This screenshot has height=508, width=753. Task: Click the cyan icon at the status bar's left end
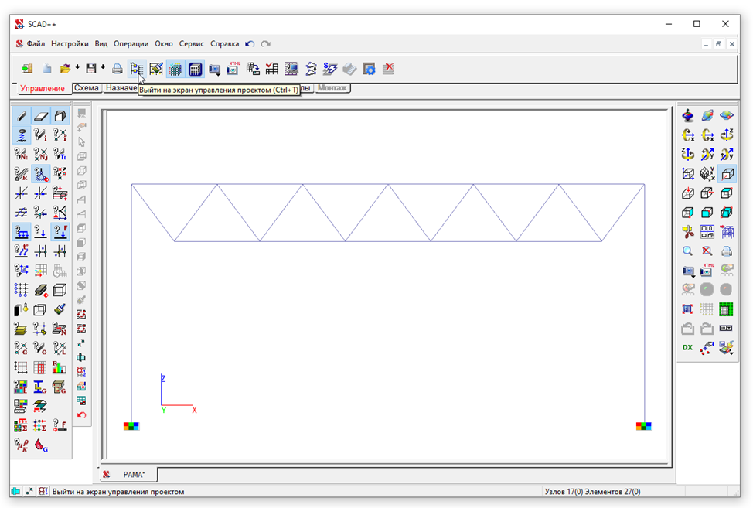coord(15,491)
